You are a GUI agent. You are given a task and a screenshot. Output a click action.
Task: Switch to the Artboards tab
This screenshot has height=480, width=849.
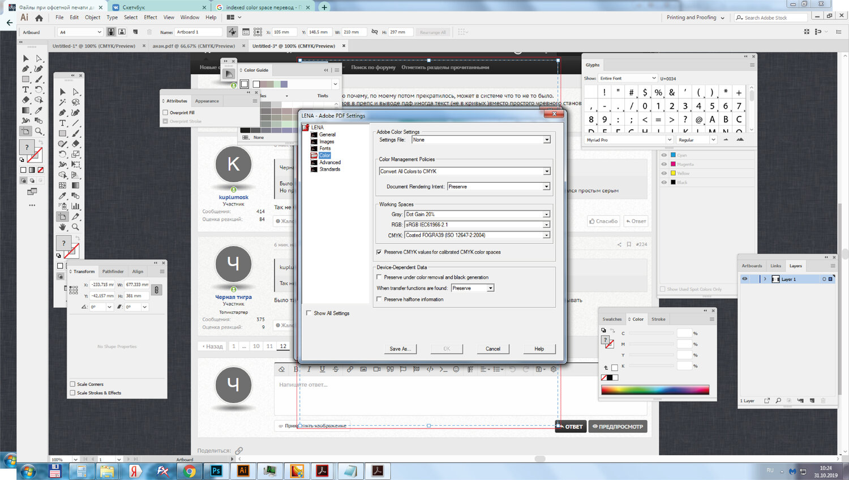752,266
